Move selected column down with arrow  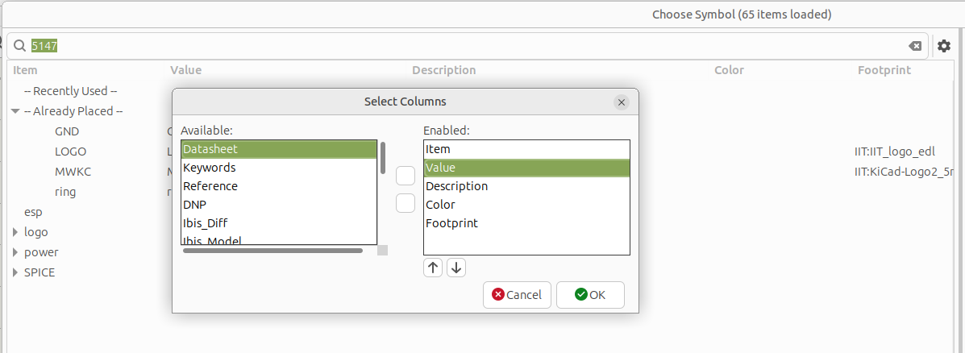coord(456,268)
